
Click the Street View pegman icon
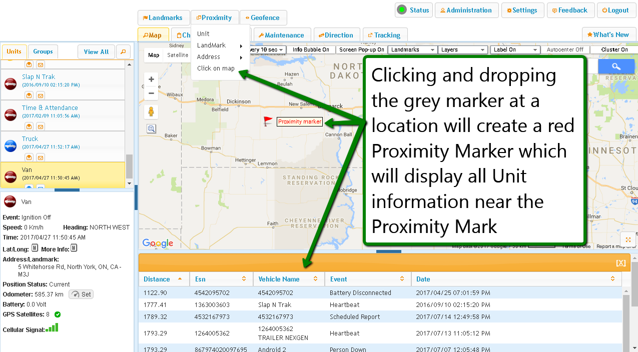coord(151,111)
